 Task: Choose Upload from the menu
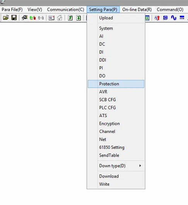(x=116, y=18)
